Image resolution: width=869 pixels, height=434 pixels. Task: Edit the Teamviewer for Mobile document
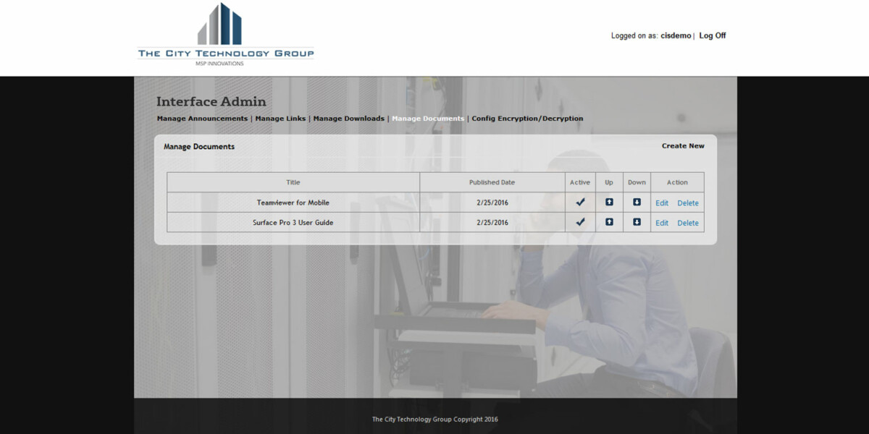(x=661, y=202)
